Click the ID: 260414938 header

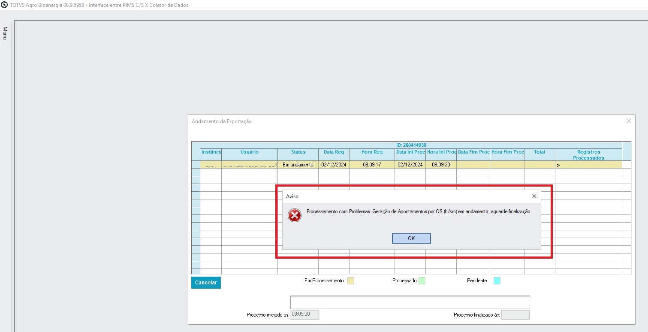[x=411, y=145]
